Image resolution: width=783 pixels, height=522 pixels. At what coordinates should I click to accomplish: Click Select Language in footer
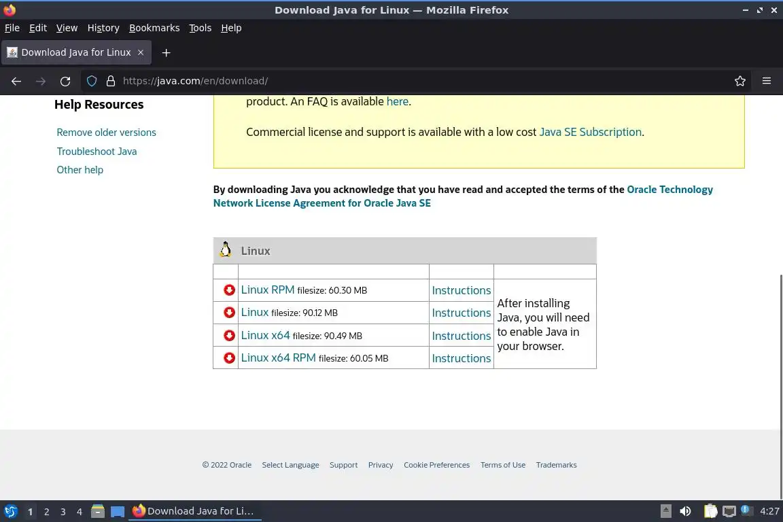pyautogui.click(x=290, y=464)
